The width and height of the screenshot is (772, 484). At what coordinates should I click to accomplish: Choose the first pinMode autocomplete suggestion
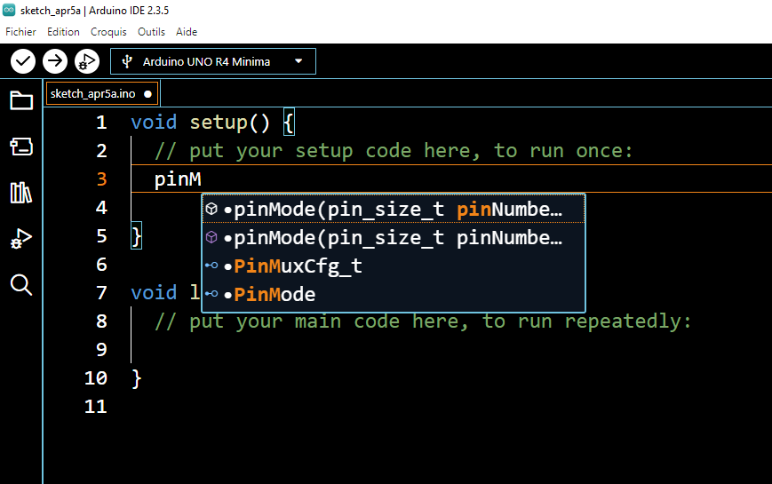pos(393,210)
